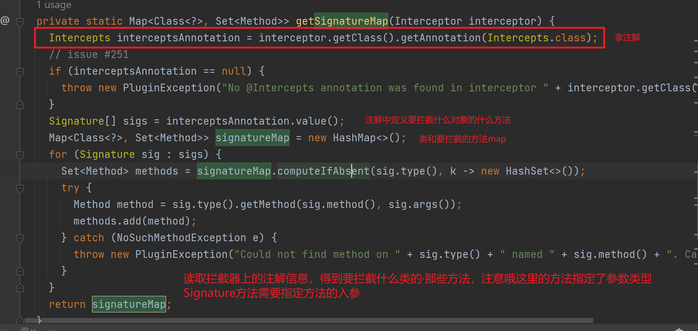
Task: Click the @ annotation gutter icon
Action: [5, 21]
